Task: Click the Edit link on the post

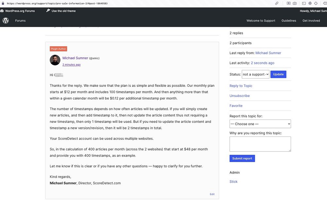Action: click(212, 194)
